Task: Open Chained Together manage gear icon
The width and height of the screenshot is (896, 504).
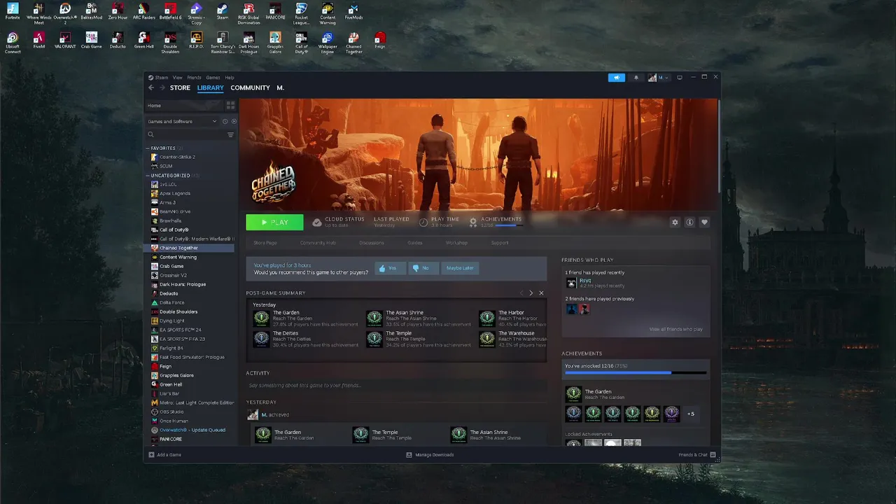Action: [x=675, y=222]
